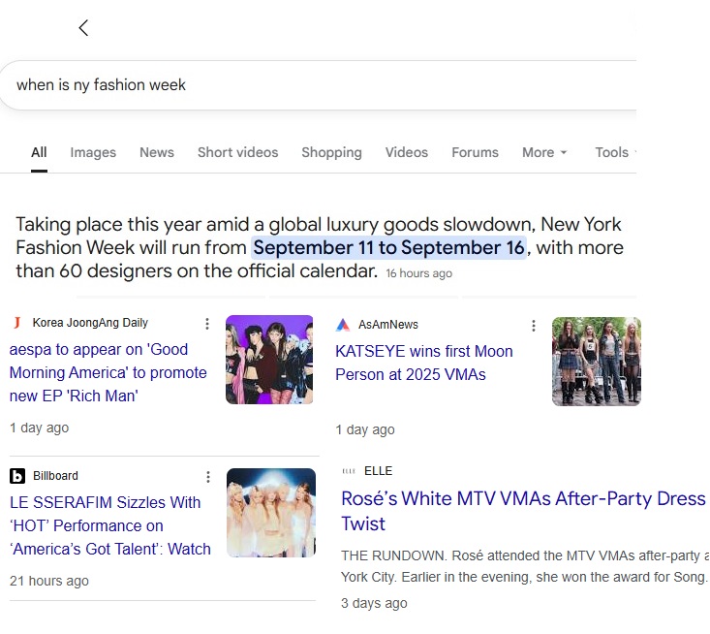The height and width of the screenshot is (634, 710).
Task: Open Rosé's White MTV VMAs After-Party Dress article
Action: click(x=523, y=511)
